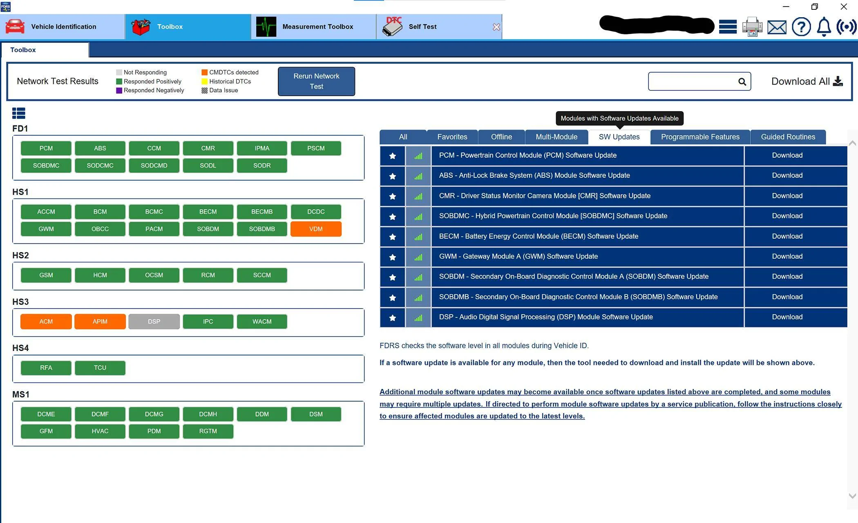Click Rerun Network Test button
This screenshot has width=858, height=523.
click(x=316, y=81)
